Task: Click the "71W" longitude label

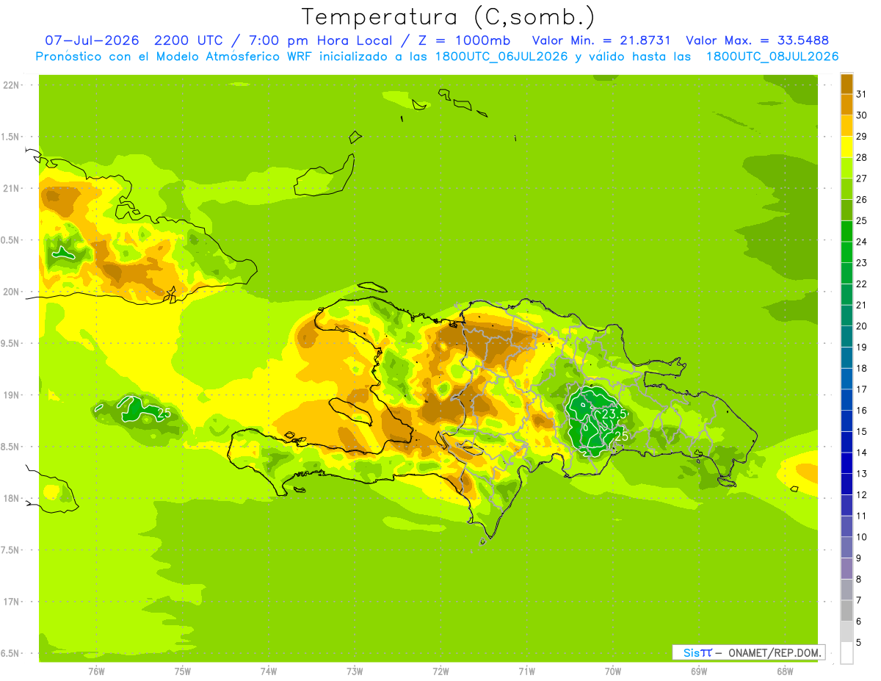Action: [526, 671]
